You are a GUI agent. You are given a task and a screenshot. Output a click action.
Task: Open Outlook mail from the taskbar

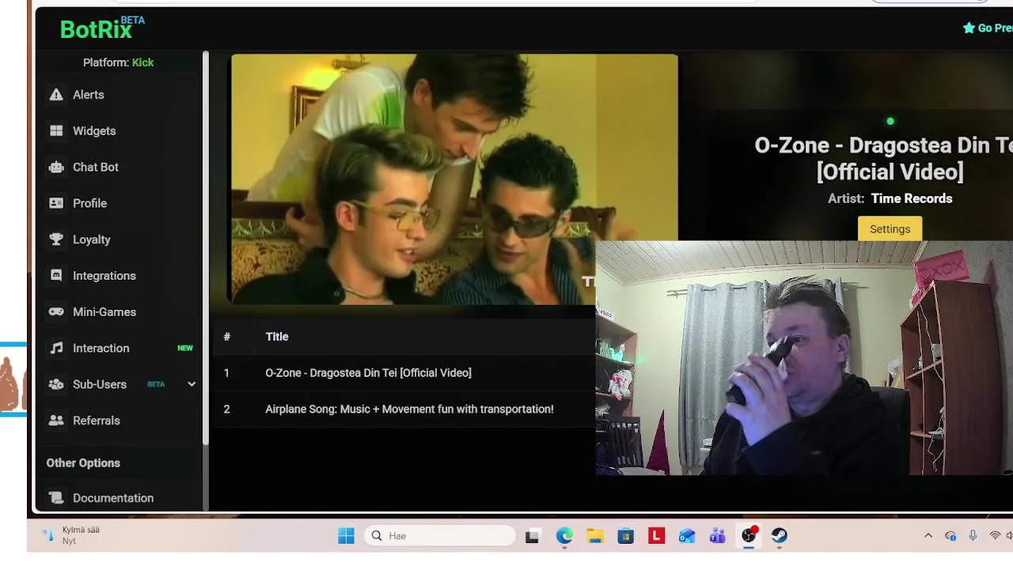click(687, 536)
